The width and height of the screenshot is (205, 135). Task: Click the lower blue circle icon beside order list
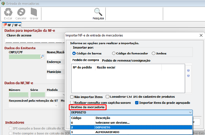click(x=188, y=75)
